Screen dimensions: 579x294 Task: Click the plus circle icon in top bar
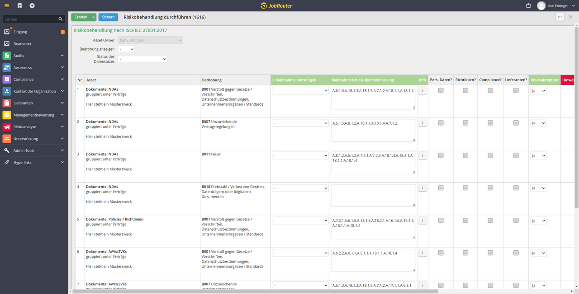point(32,5)
